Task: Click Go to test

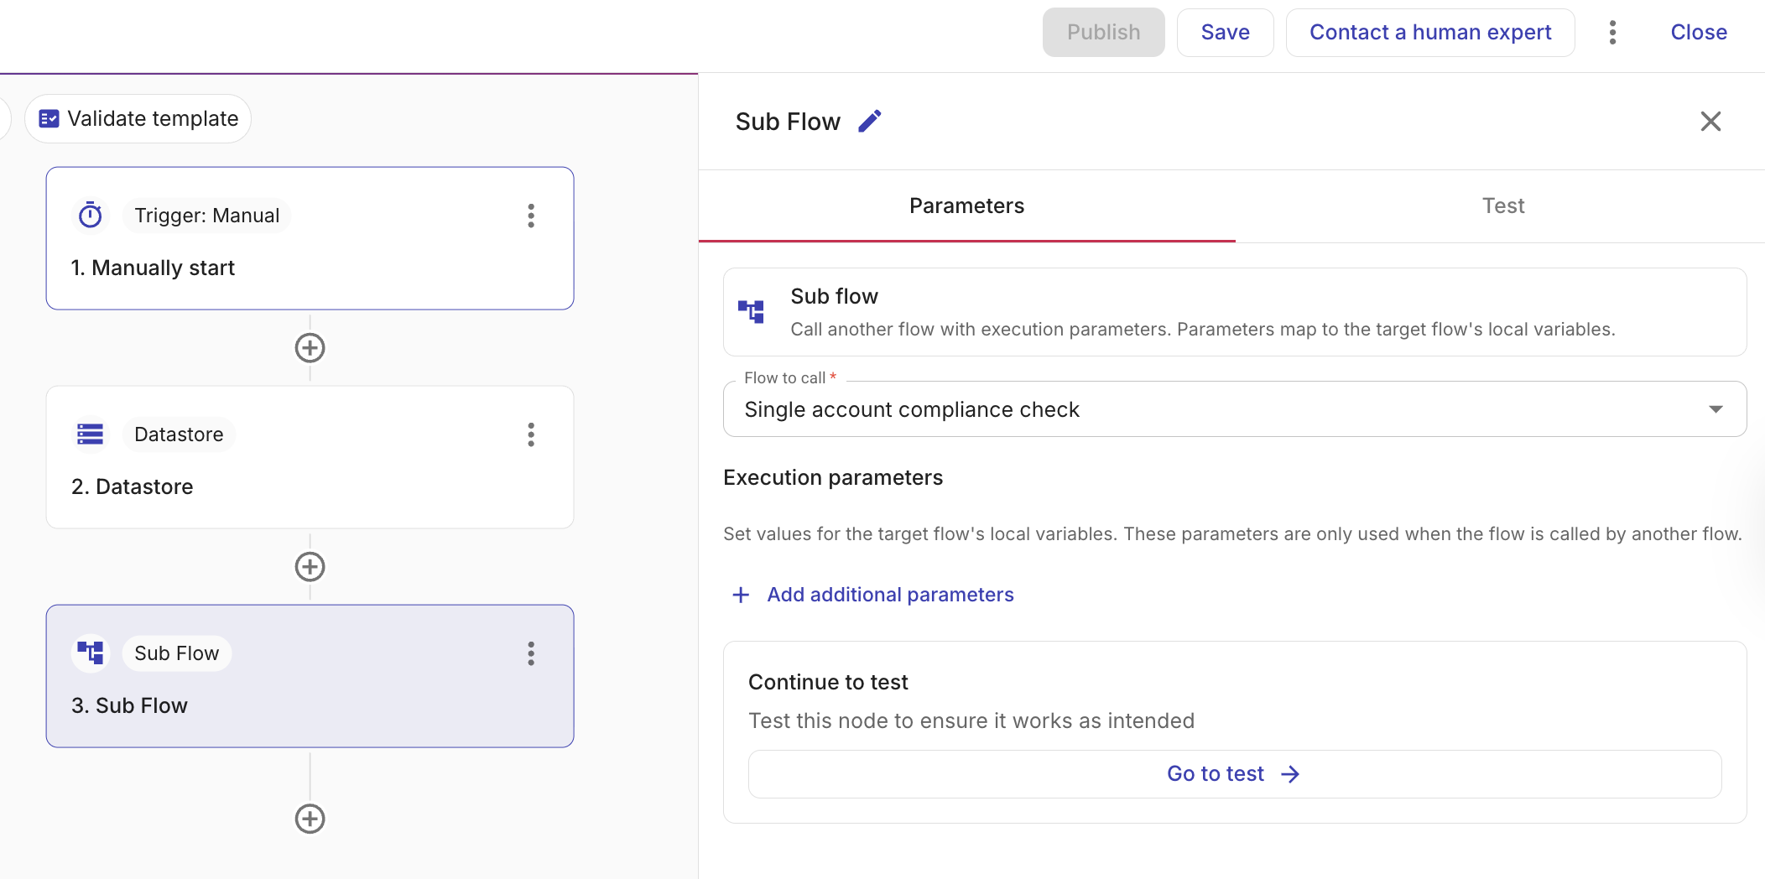Action: coord(1231,773)
